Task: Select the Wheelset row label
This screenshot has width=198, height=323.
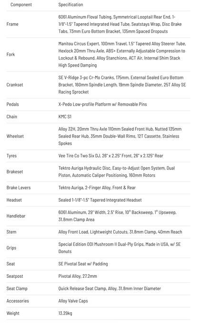Action: [x=15, y=136]
